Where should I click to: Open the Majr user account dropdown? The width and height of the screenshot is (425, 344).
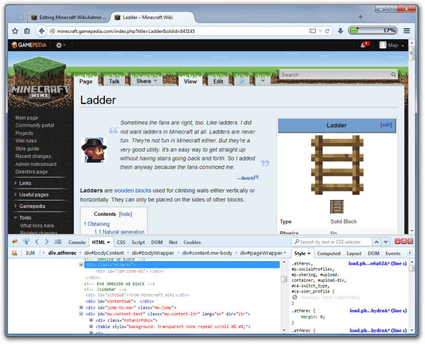[x=391, y=45]
